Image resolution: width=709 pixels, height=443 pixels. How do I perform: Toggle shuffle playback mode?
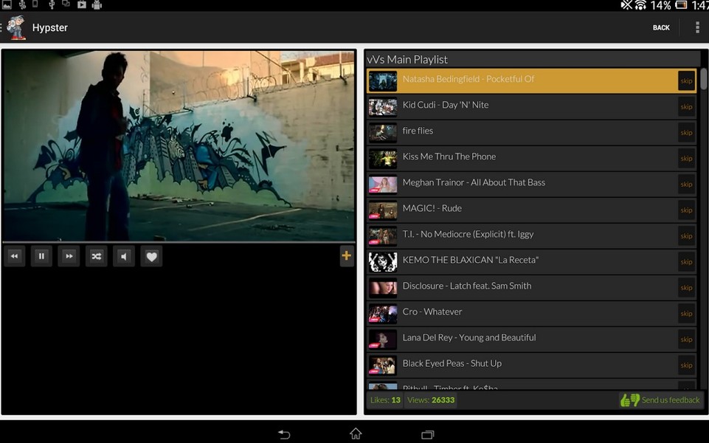coord(96,256)
